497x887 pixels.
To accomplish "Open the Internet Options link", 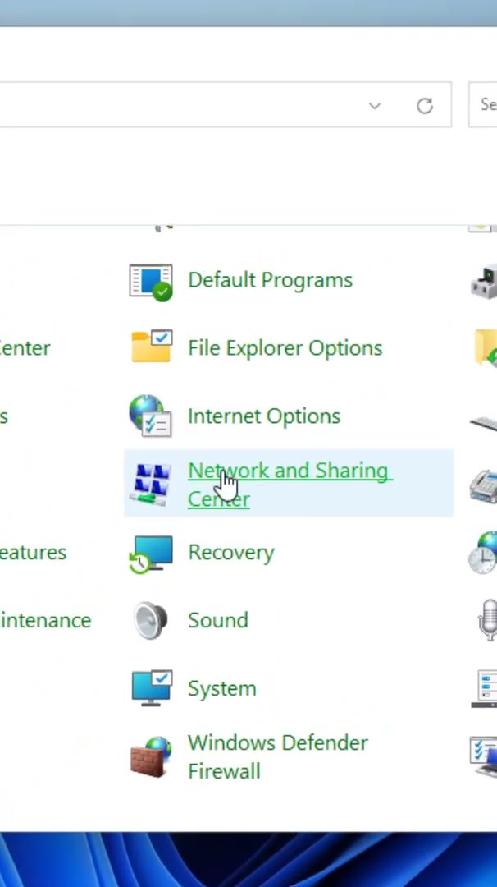I will click(x=264, y=416).
